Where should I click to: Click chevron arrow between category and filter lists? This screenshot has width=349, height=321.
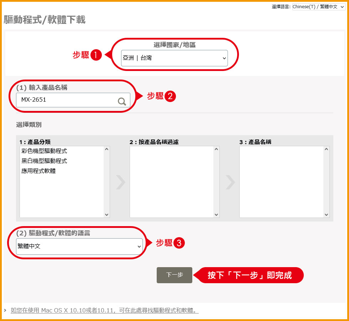coord(120,182)
